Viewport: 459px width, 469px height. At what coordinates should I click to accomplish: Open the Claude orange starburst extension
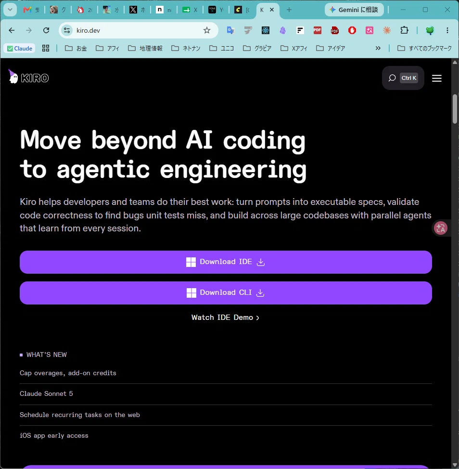coord(387,30)
